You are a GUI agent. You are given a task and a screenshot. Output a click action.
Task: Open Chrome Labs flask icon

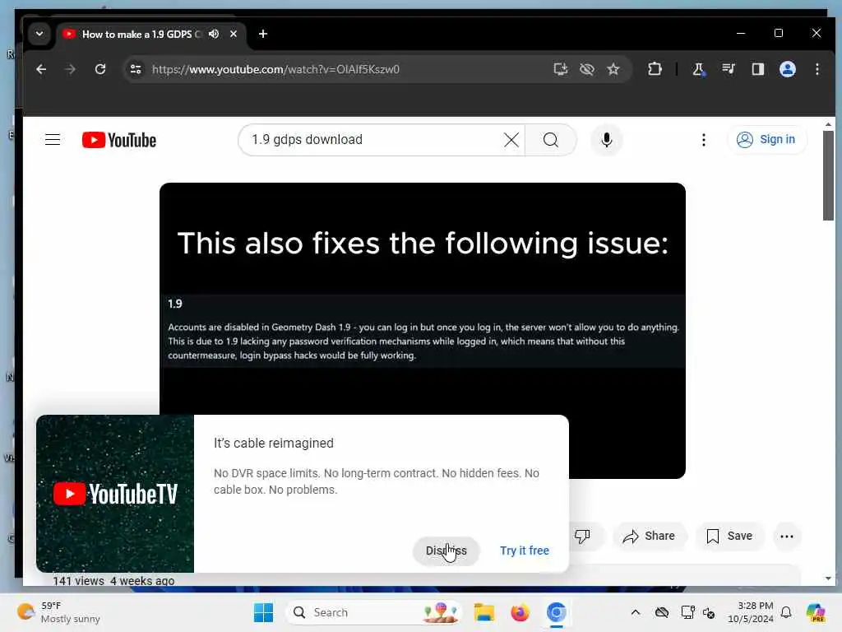point(698,69)
